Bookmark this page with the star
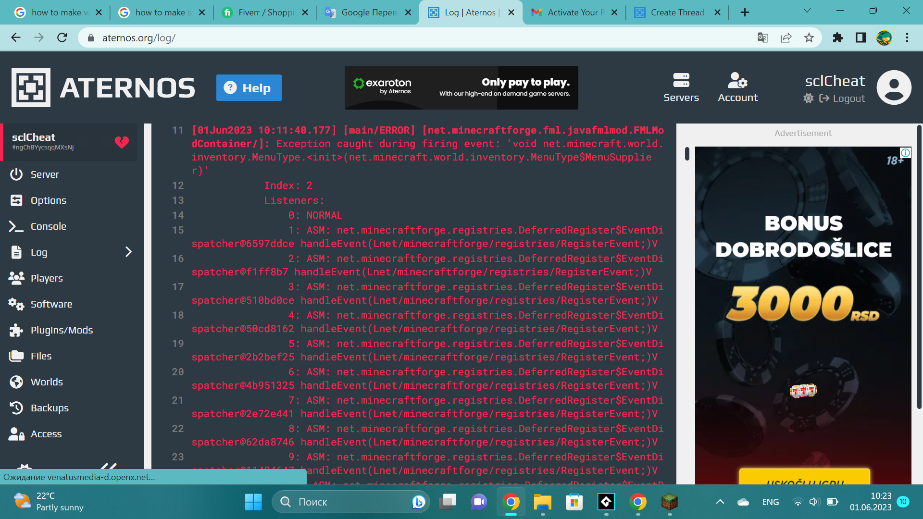This screenshot has width=923, height=519. (809, 37)
